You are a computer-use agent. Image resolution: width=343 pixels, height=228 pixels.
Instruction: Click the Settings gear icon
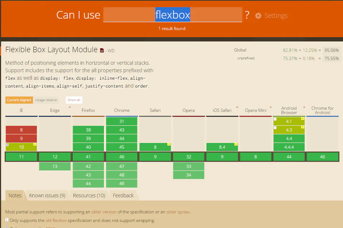click(258, 16)
